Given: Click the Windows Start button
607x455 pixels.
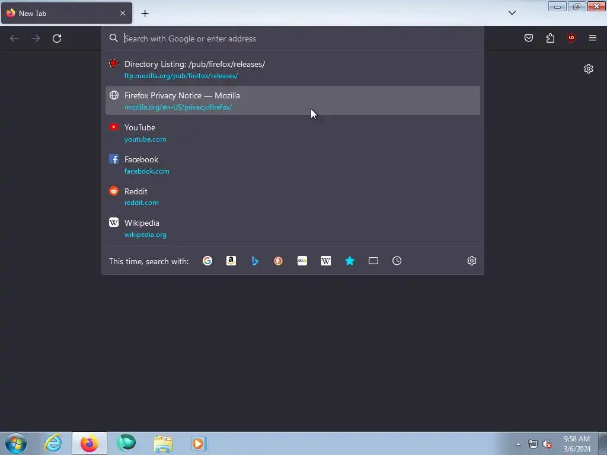Looking at the screenshot, I should (16, 443).
